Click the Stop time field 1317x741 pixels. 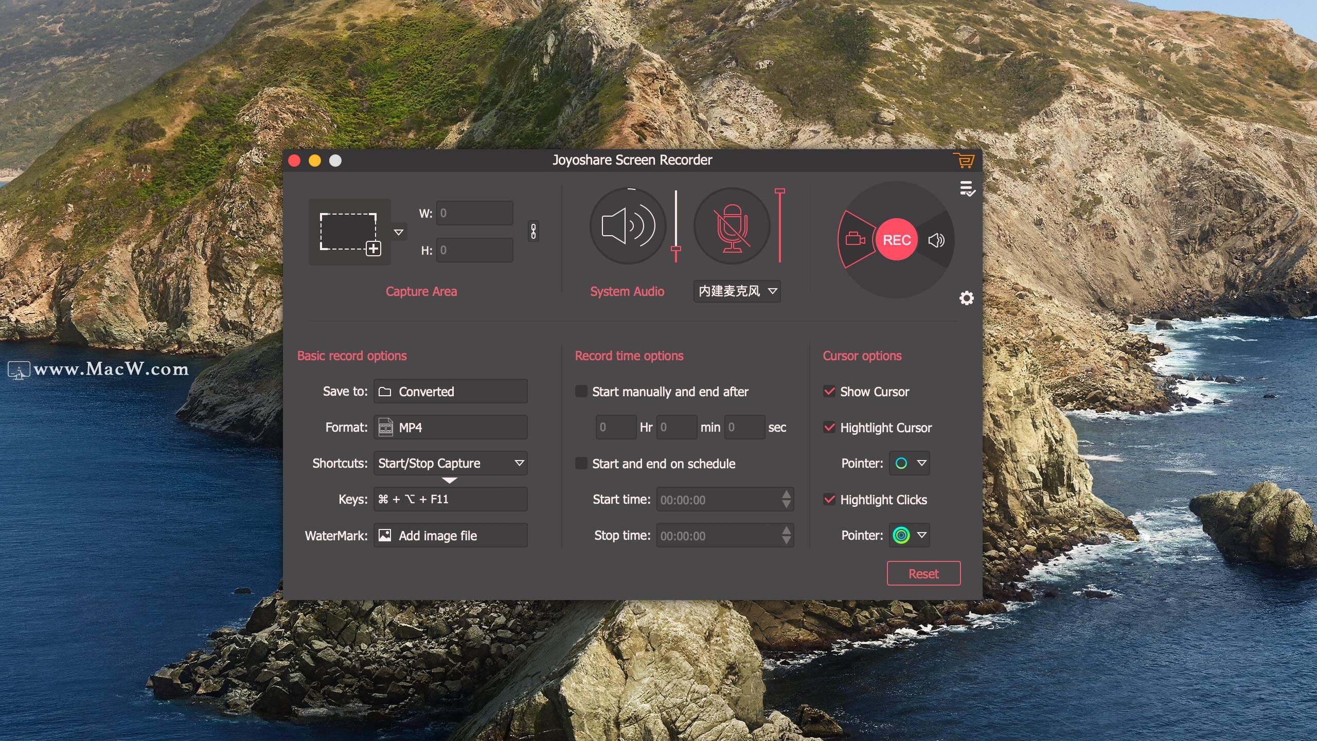pyautogui.click(x=725, y=535)
